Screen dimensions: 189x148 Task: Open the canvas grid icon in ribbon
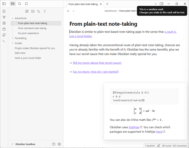coord(4,23)
